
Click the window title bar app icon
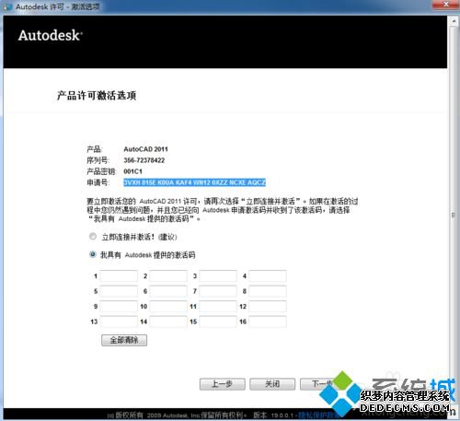pos(7,6)
